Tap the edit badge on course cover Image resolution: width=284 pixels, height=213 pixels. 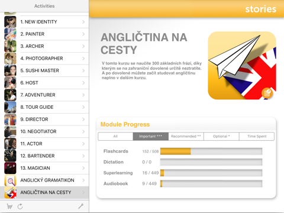click(267, 93)
